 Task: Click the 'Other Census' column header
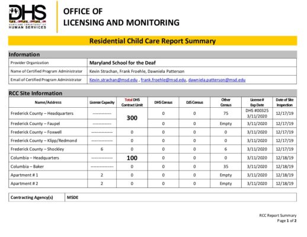coord(226,103)
